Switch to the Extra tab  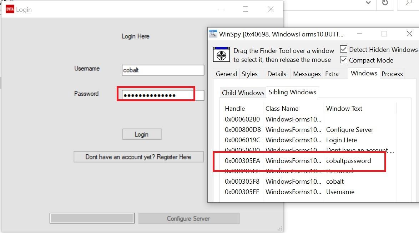pyautogui.click(x=331, y=74)
